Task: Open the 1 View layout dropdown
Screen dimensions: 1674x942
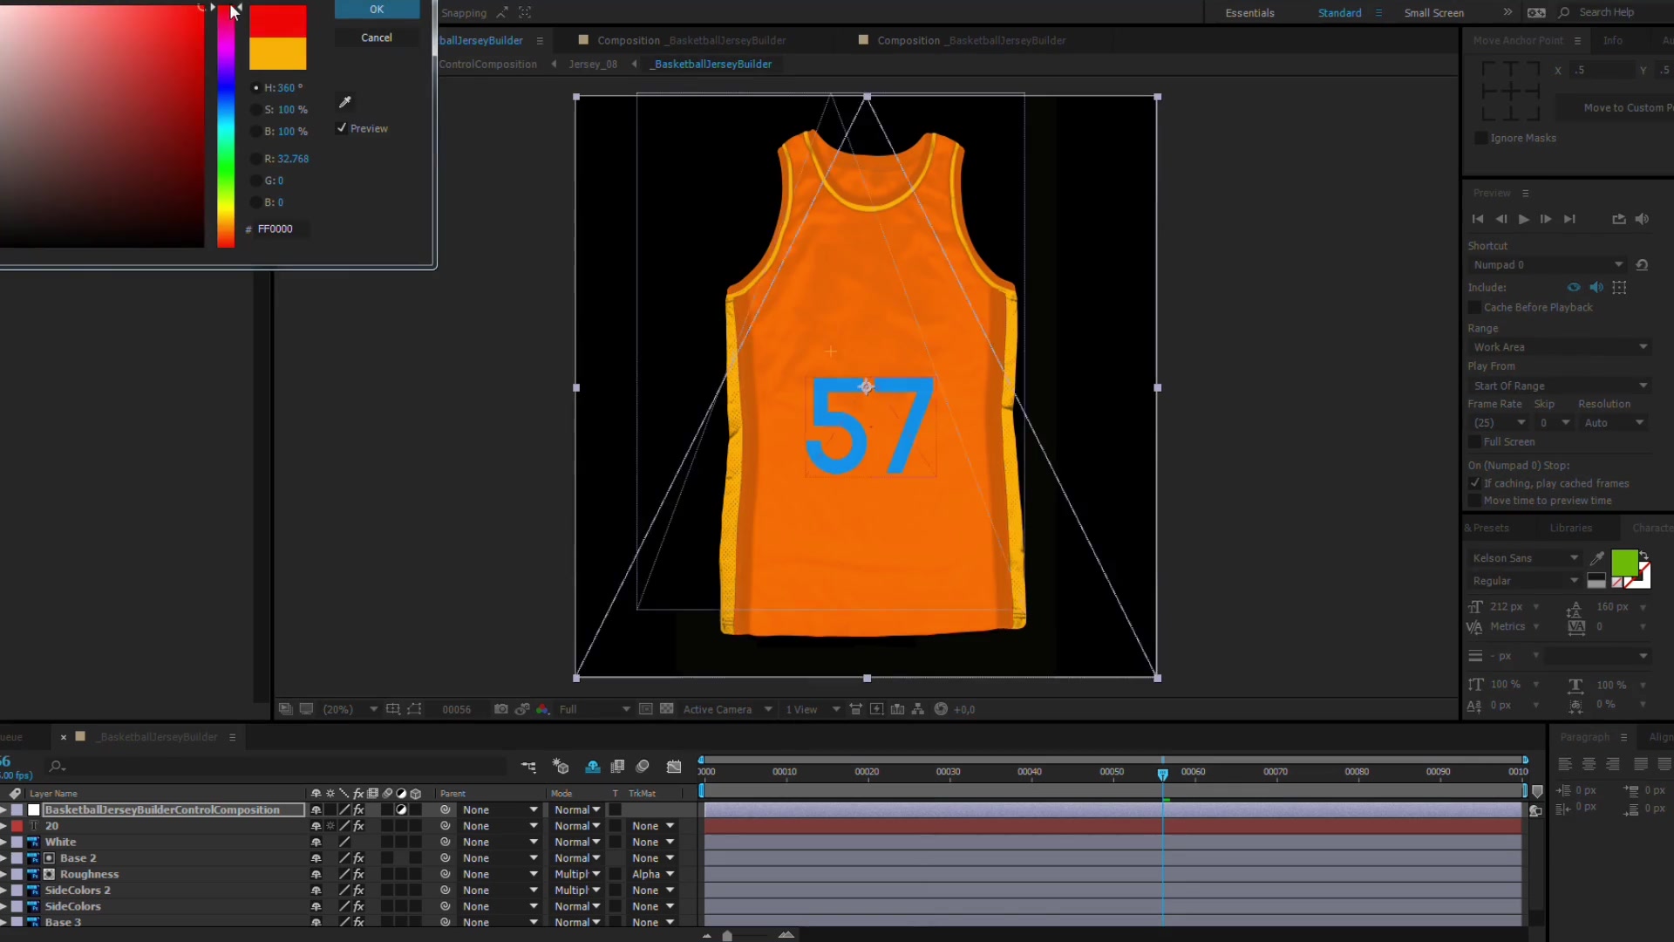Action: [x=812, y=709]
